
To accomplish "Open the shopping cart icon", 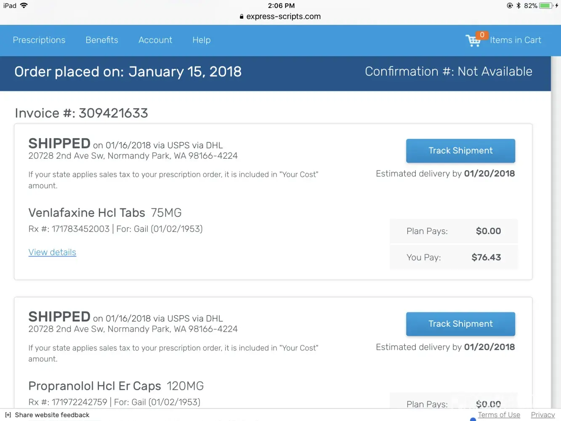I will coord(473,41).
